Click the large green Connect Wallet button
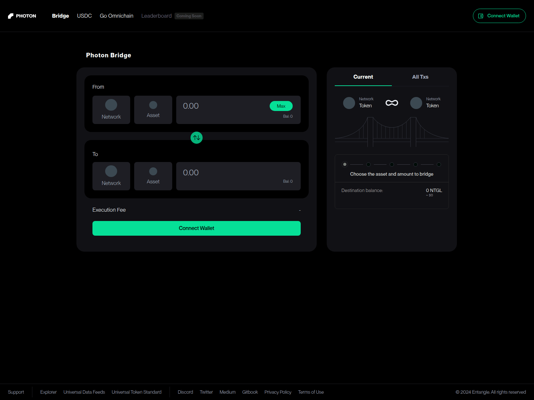The image size is (534, 400). pos(197,228)
